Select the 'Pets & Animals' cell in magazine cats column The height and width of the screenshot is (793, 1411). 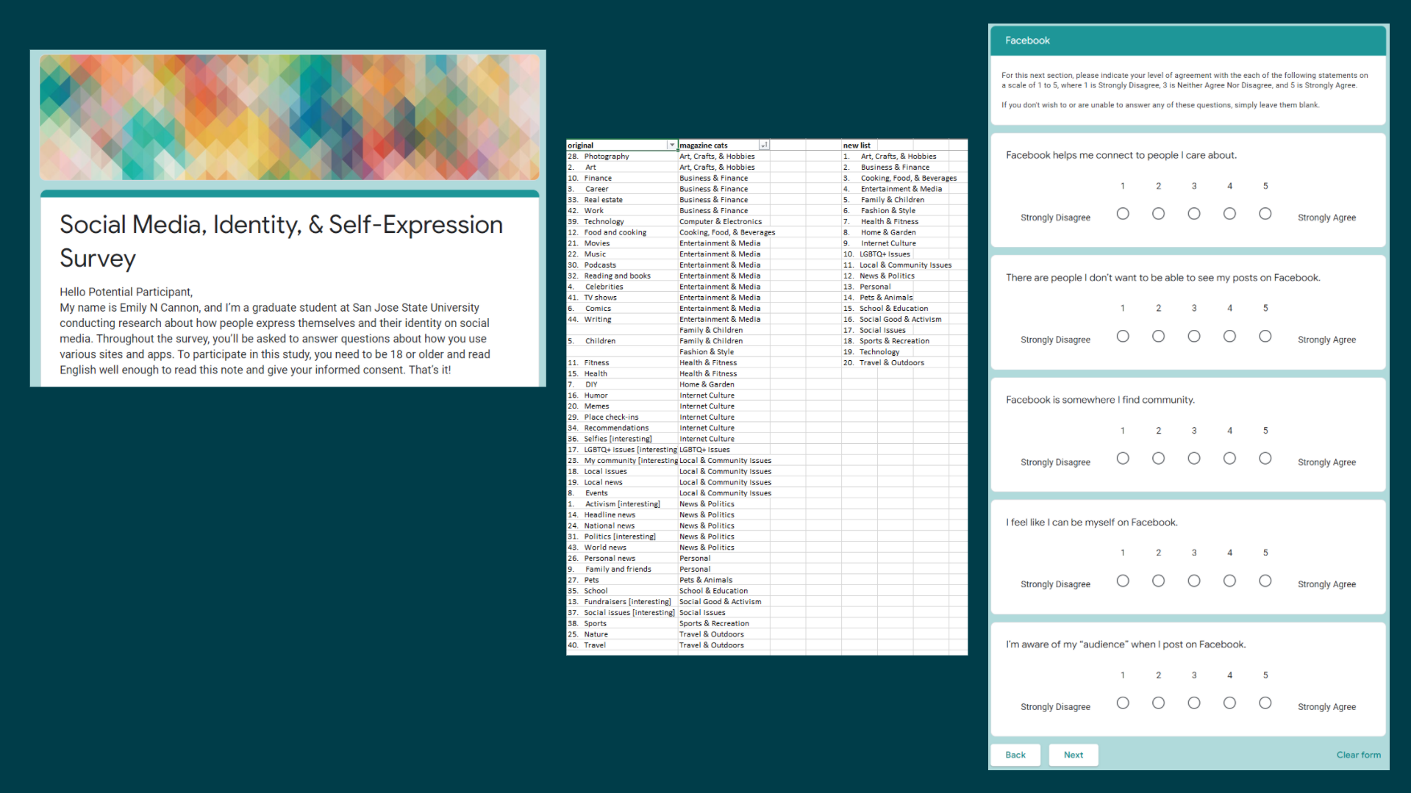(724, 580)
